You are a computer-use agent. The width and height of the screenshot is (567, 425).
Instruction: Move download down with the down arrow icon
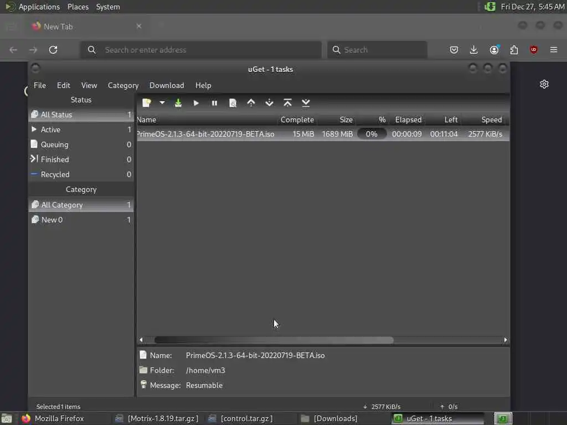(x=270, y=103)
